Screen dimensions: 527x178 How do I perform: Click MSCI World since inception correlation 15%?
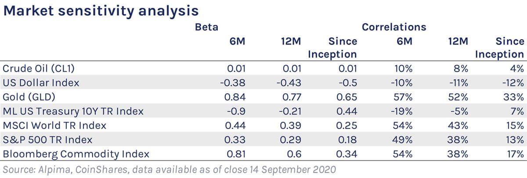[515, 126]
